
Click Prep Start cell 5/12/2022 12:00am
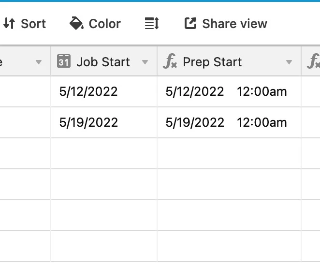pos(229,91)
